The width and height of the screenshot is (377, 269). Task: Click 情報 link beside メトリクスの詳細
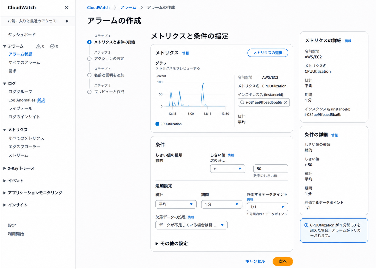click(x=348, y=41)
